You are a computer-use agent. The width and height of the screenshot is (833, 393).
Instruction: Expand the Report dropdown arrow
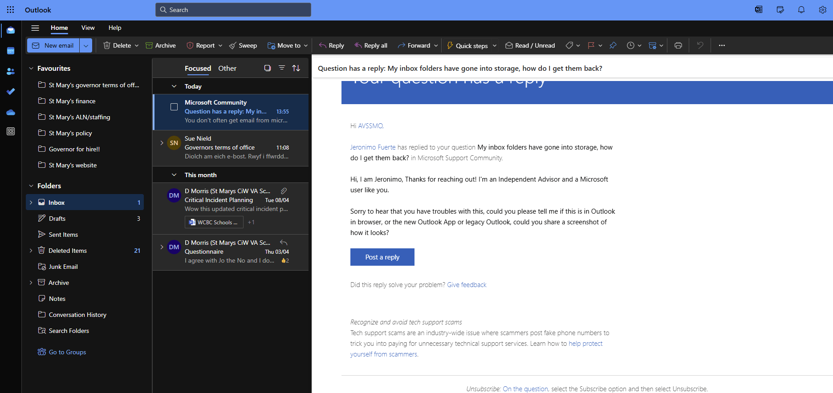click(x=220, y=45)
